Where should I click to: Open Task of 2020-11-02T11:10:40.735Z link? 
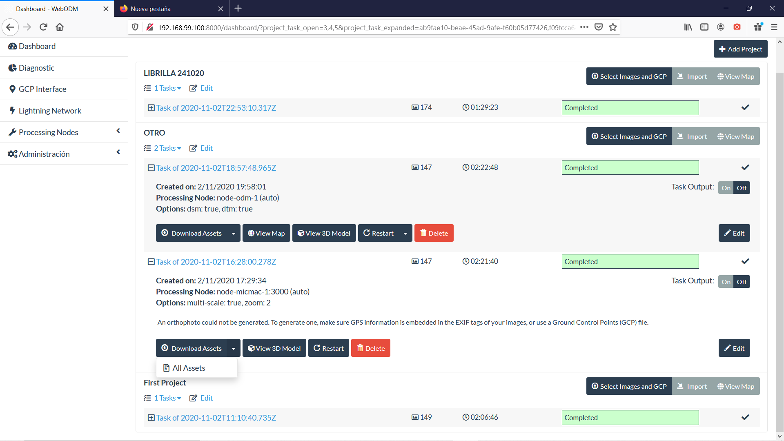(216, 417)
